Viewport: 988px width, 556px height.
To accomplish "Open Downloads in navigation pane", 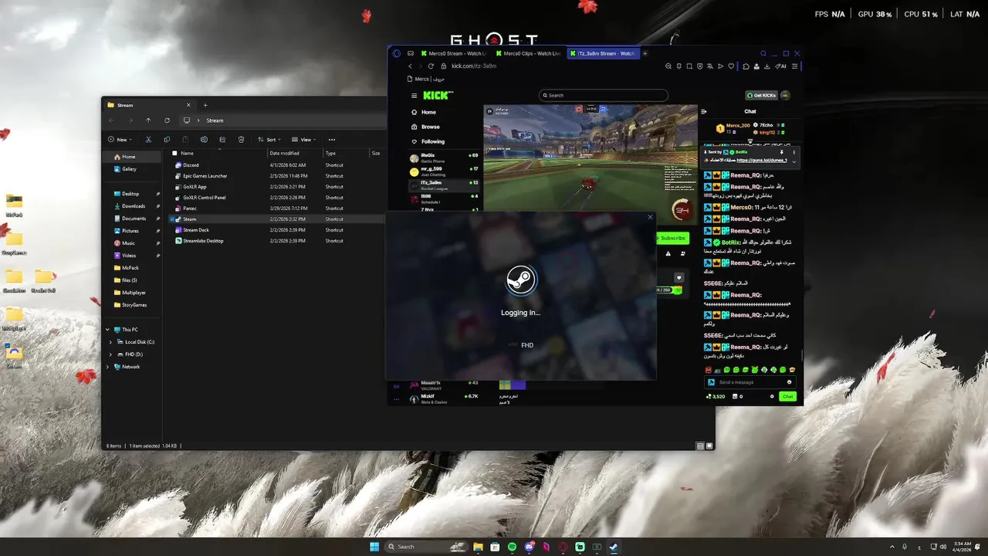I will [x=133, y=206].
